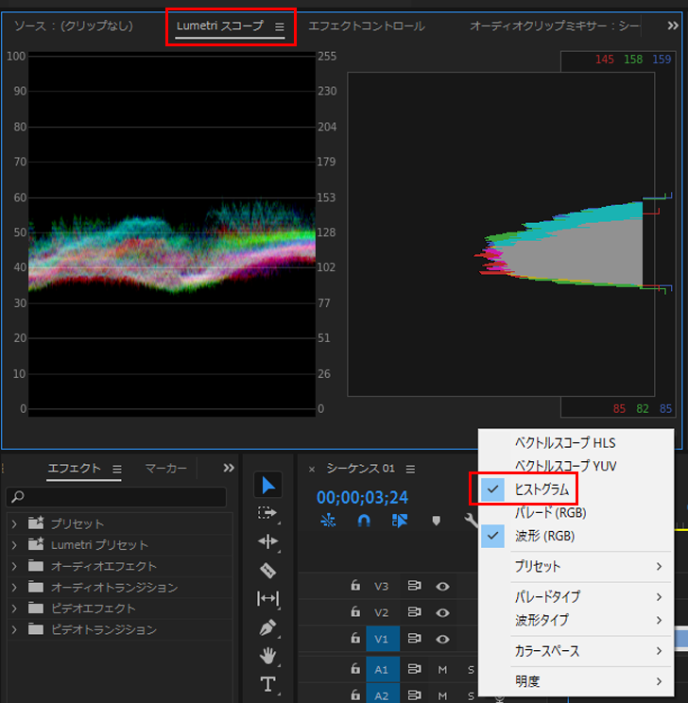Add a marker with the timeline marker icon
Image resolution: width=688 pixels, height=703 pixels.
pyautogui.click(x=436, y=521)
